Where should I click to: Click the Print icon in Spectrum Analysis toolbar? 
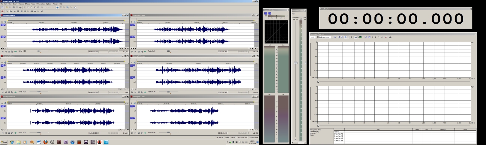390,37
